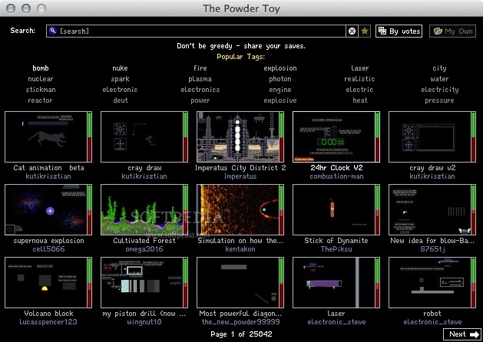View author wingnut10
Viewport: 483px width, 342px height.
[144, 322]
